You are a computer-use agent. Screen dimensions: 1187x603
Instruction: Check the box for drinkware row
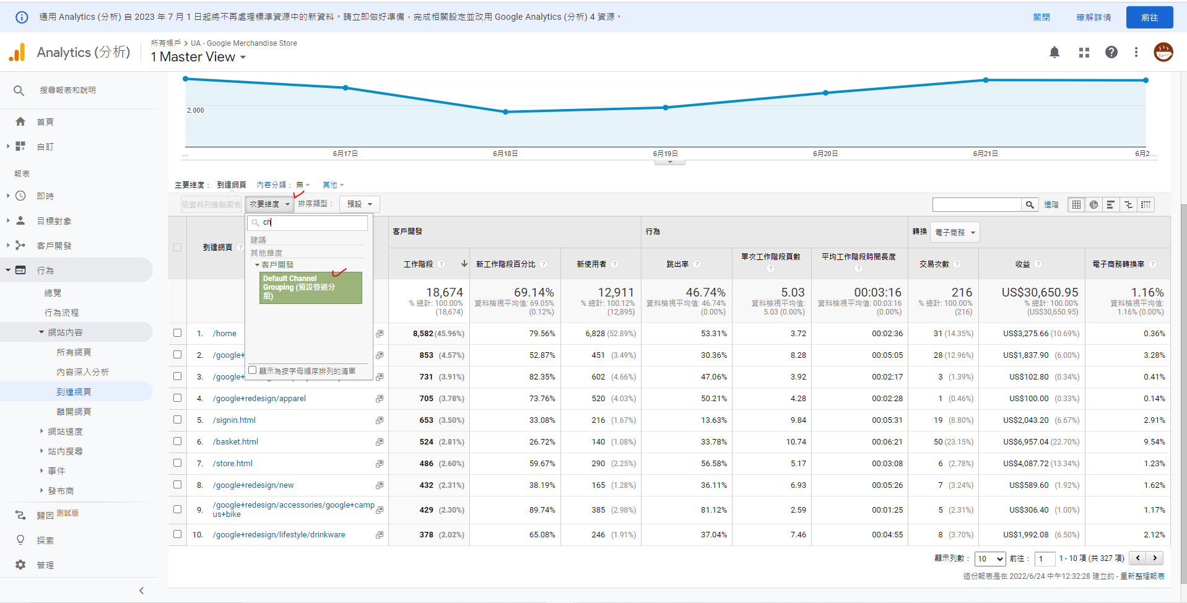click(177, 534)
